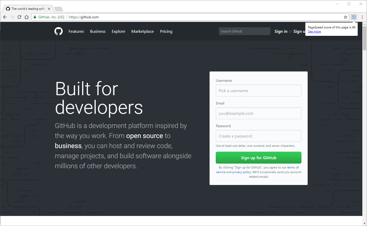Click the scrollbar down arrow
Image resolution: width=367 pixels, height=226 pixels.
click(x=364, y=223)
